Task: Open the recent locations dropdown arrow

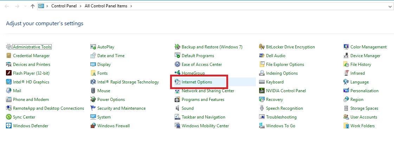Action: (25, 6)
